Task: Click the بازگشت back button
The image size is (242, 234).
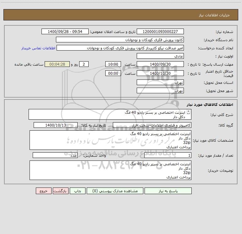Action: click(60, 191)
